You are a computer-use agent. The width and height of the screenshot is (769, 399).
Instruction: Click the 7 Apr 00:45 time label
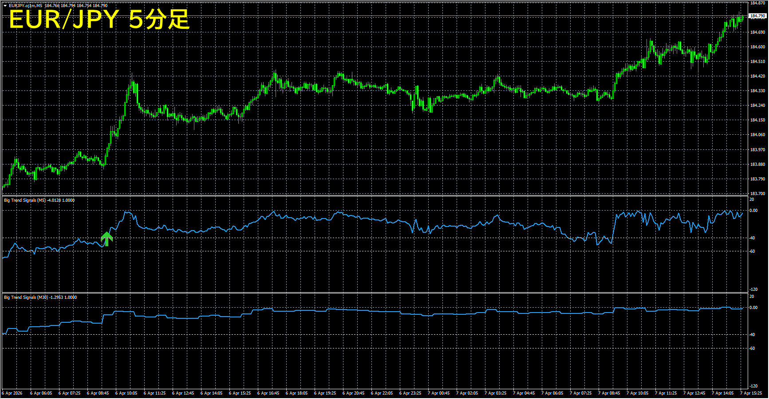click(438, 393)
